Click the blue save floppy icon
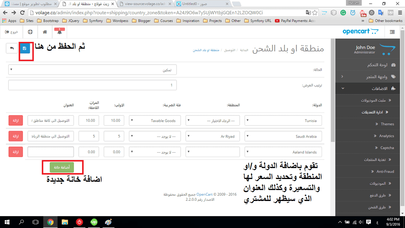405x228 pixels. (25, 49)
